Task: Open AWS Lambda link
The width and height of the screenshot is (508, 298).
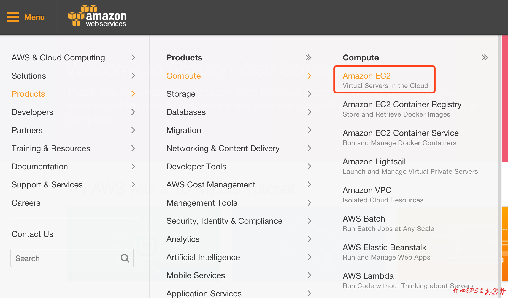Action: pos(368,276)
